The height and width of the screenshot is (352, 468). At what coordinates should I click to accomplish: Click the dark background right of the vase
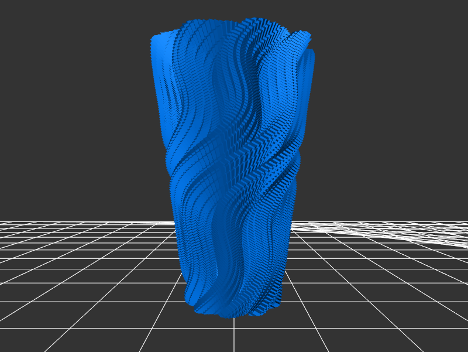click(x=392, y=117)
